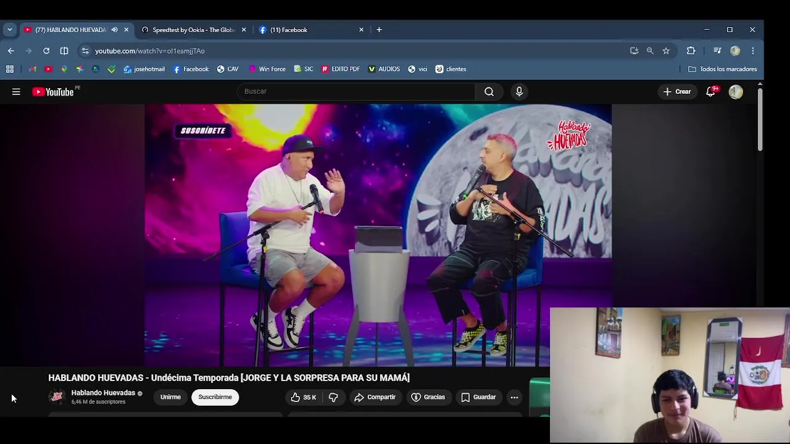View site information in address bar

coord(85,51)
